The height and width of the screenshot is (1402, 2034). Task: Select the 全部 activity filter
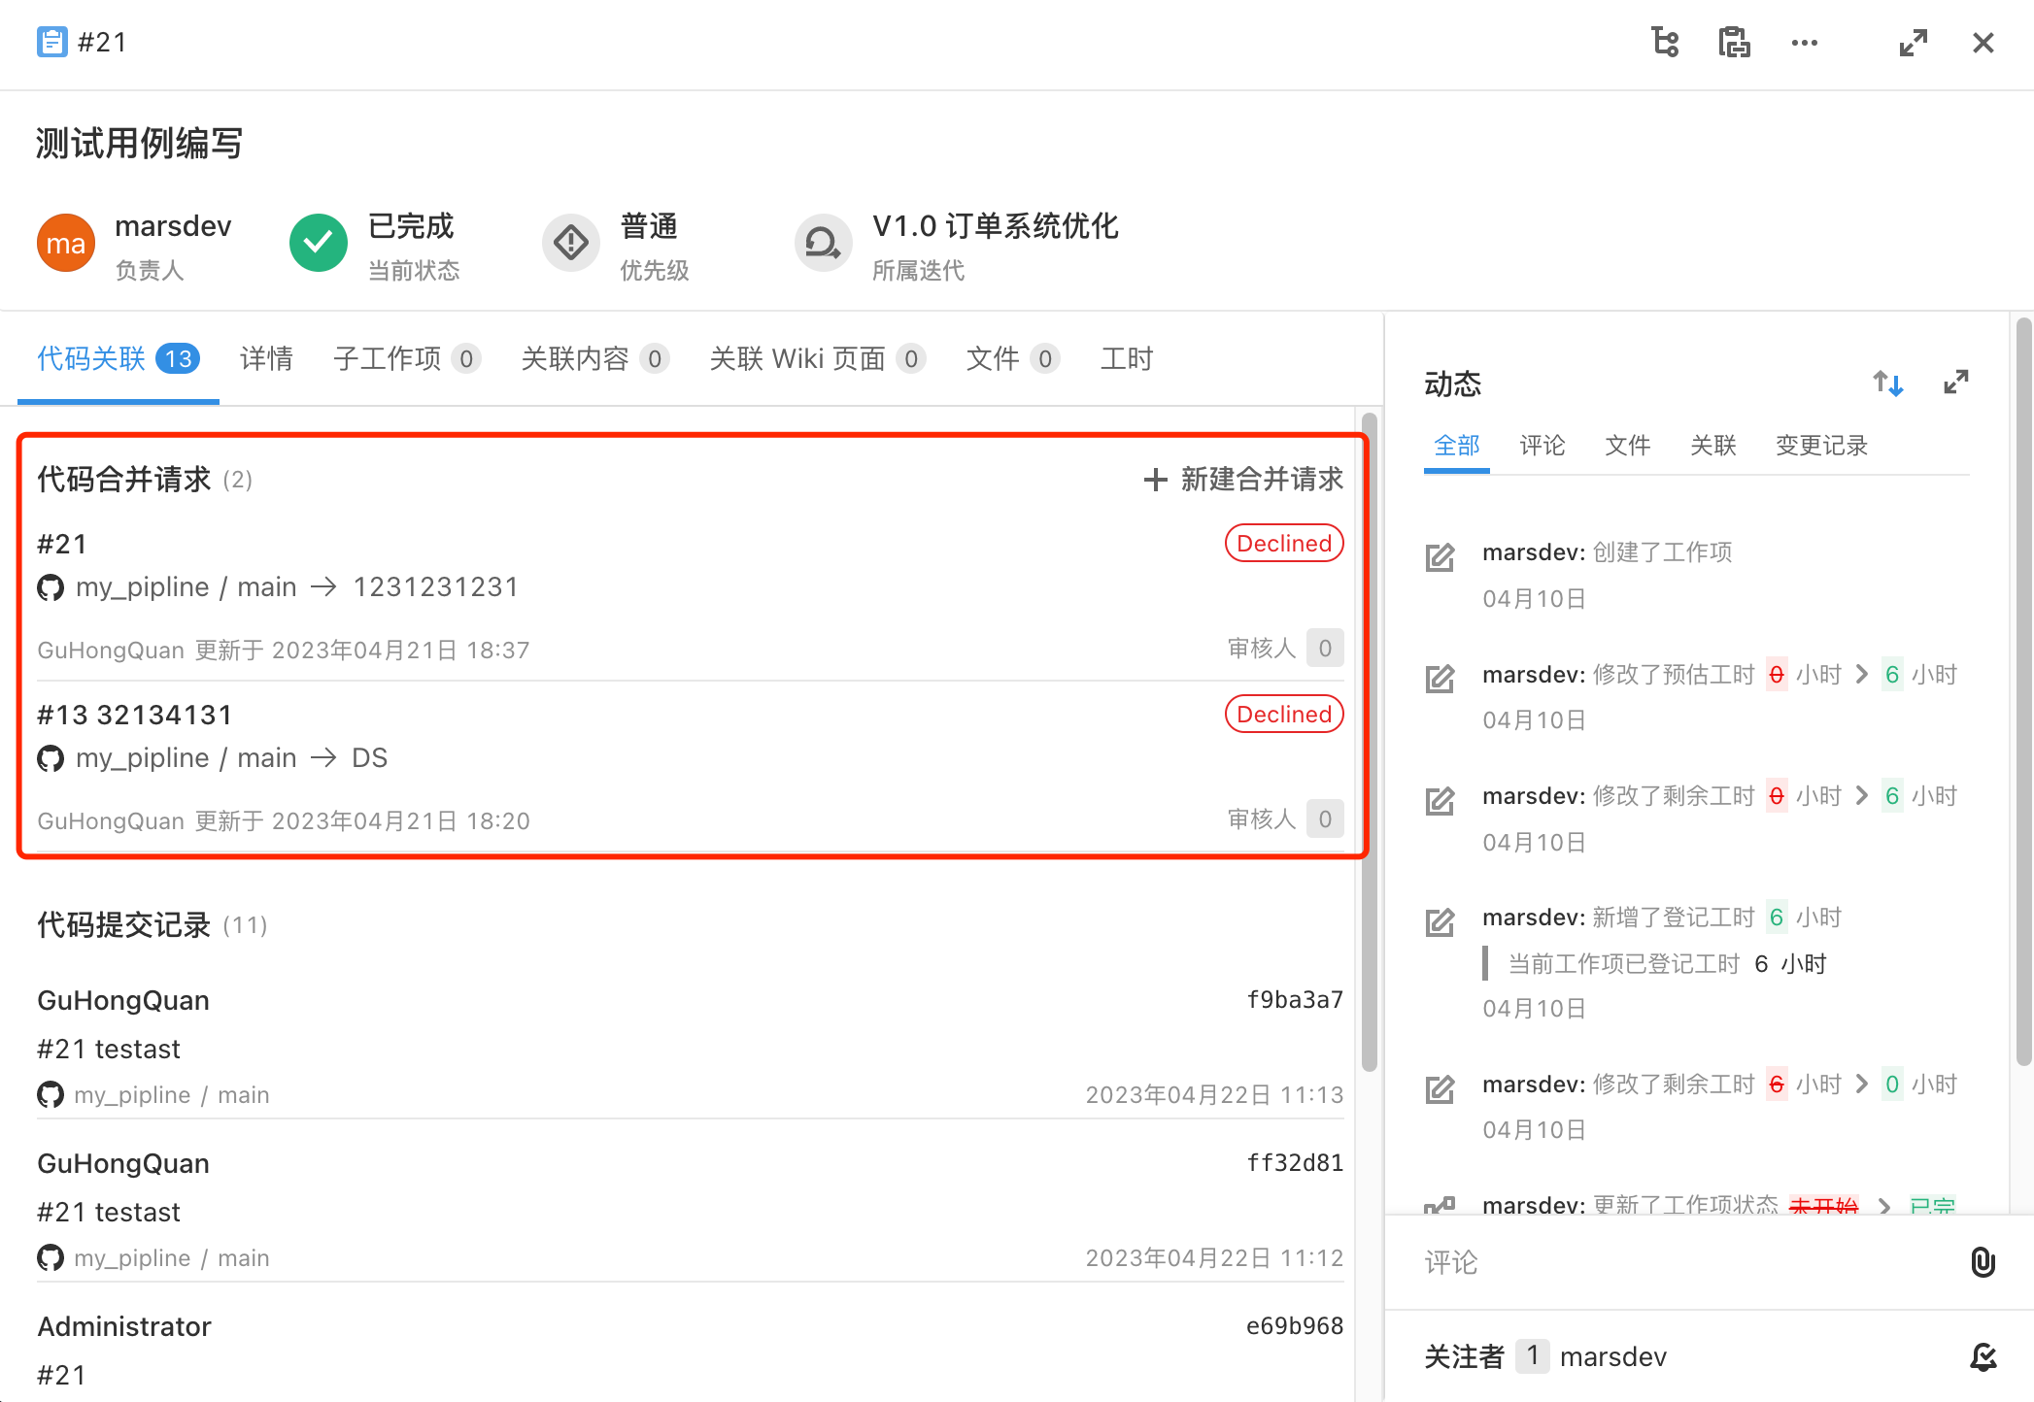[x=1457, y=446]
